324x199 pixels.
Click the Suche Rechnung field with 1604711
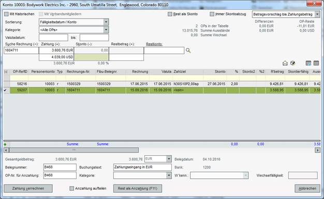pyautogui.click(x=21, y=50)
